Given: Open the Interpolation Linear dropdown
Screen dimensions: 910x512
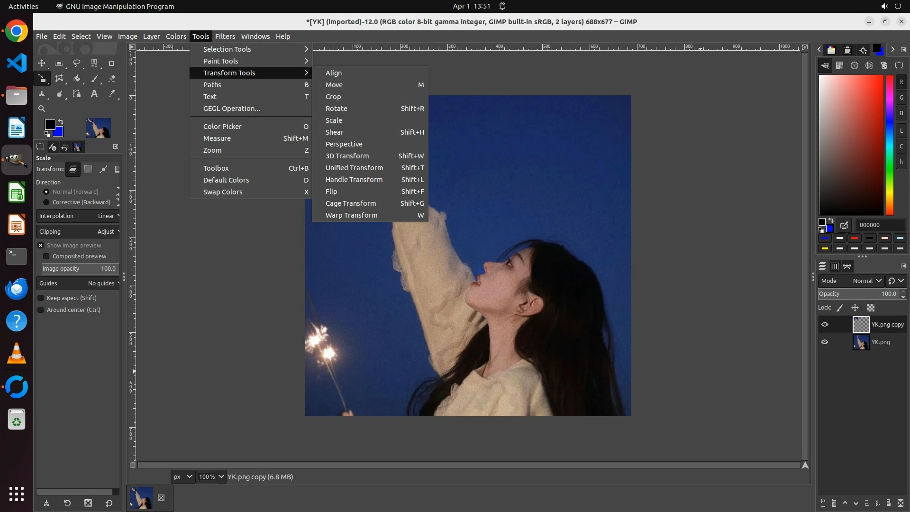Looking at the screenshot, I should tap(78, 216).
